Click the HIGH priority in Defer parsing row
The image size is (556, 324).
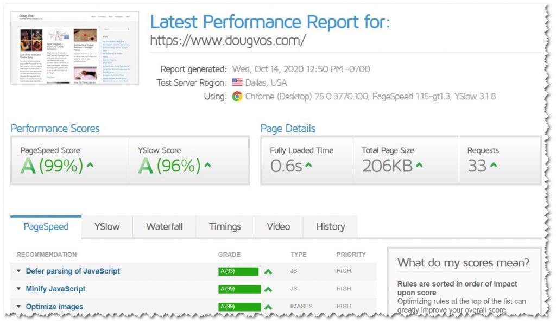click(344, 271)
